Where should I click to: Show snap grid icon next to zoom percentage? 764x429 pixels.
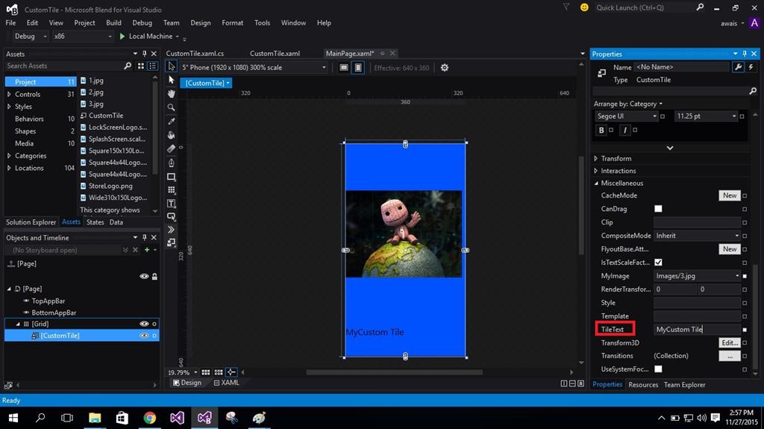click(206, 372)
